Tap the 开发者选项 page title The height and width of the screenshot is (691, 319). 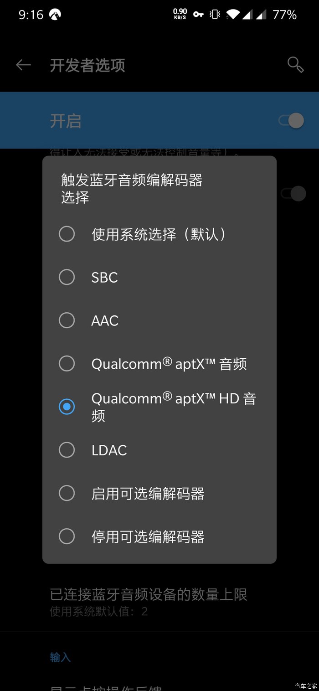[87, 65]
